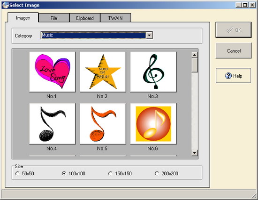Click the Cancel button
Screen dimensions: 258x200
coord(234,50)
